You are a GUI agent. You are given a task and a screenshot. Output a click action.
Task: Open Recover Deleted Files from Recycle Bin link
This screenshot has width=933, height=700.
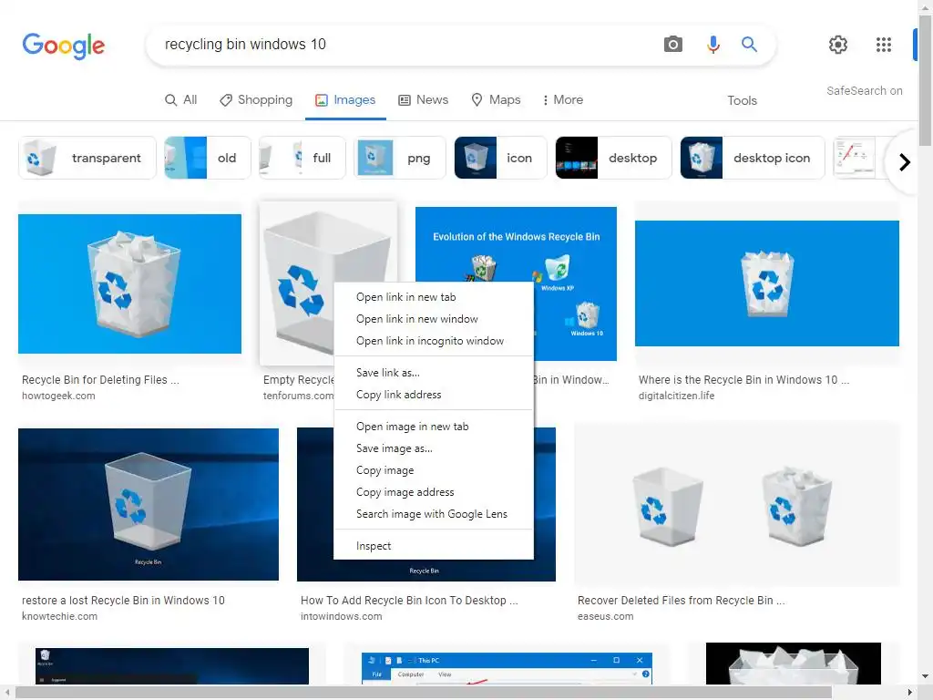[682, 601]
